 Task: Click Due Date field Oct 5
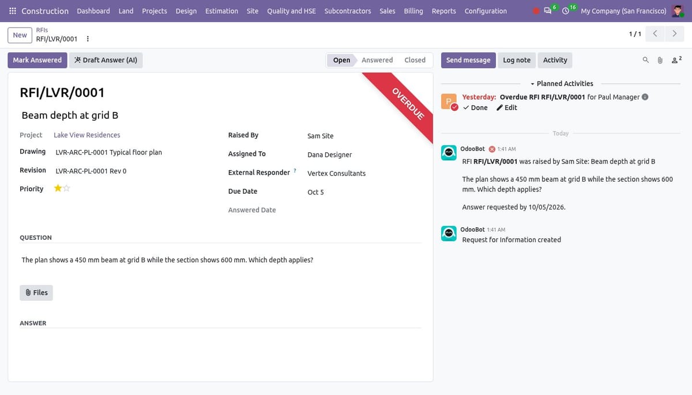coord(315,192)
